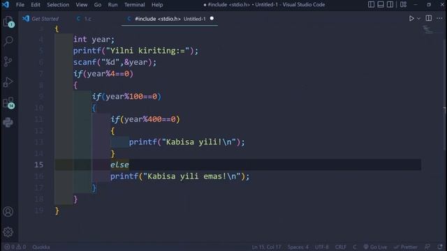This screenshot has width=447, height=251.
Task: Click on if(year%100==0) statement
Action: [x=126, y=96]
